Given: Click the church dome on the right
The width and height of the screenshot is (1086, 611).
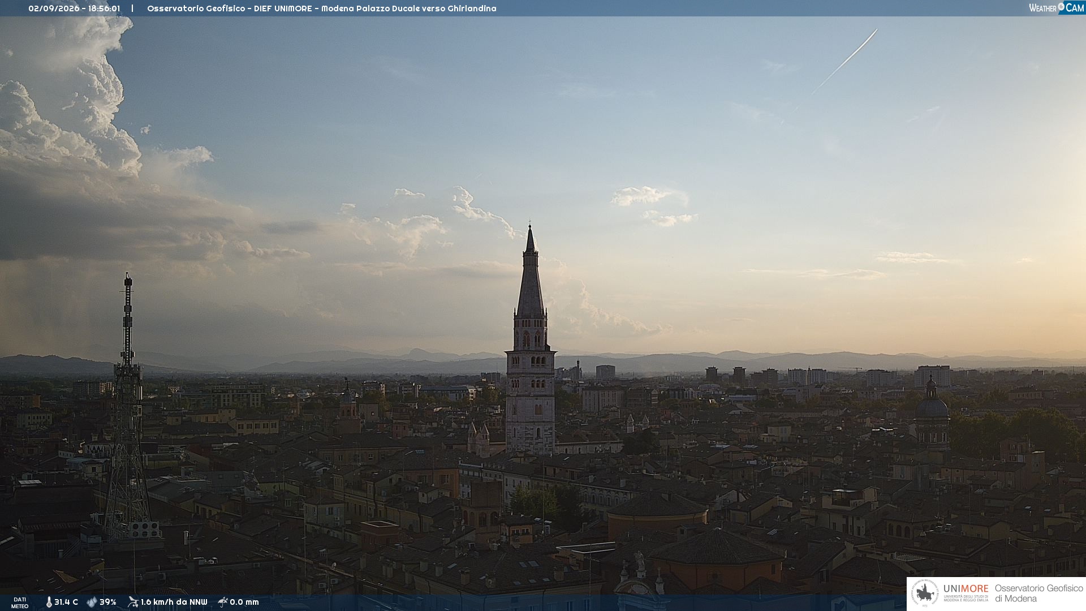Looking at the screenshot, I should [x=932, y=402].
